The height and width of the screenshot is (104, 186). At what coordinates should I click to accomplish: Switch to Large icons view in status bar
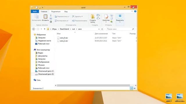135,88
